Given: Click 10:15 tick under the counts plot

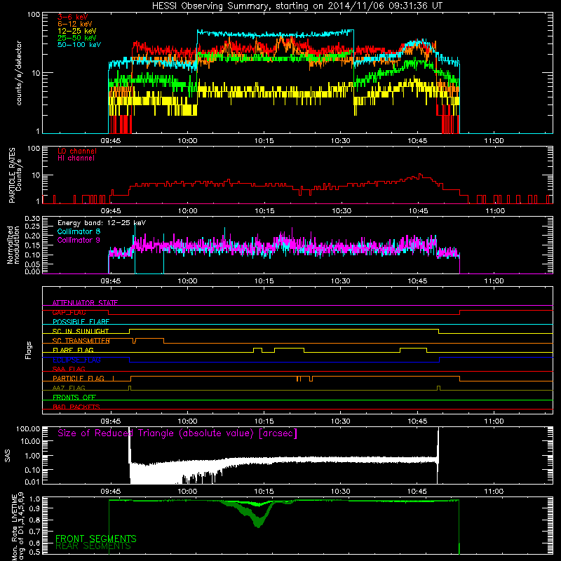Looking at the screenshot, I should coord(264,141).
